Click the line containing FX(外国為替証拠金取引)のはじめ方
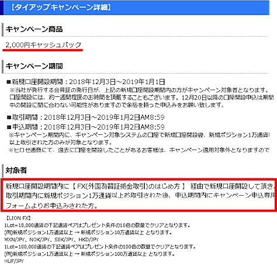This screenshot has height=264, width=277. (x=140, y=186)
